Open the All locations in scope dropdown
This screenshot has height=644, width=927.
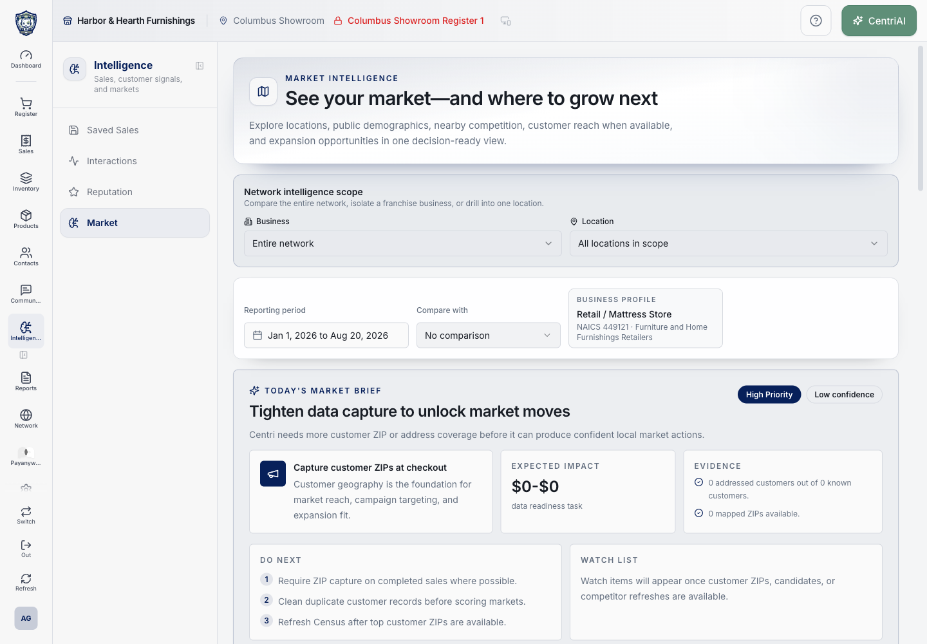tap(728, 243)
